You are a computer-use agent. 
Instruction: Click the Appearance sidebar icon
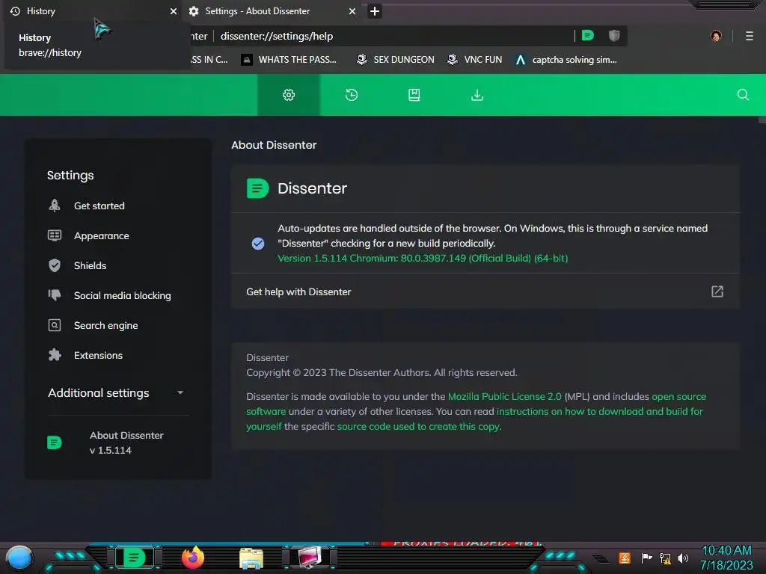coord(55,235)
